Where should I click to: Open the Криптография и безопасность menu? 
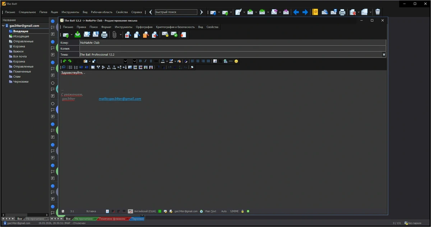coord(175,27)
